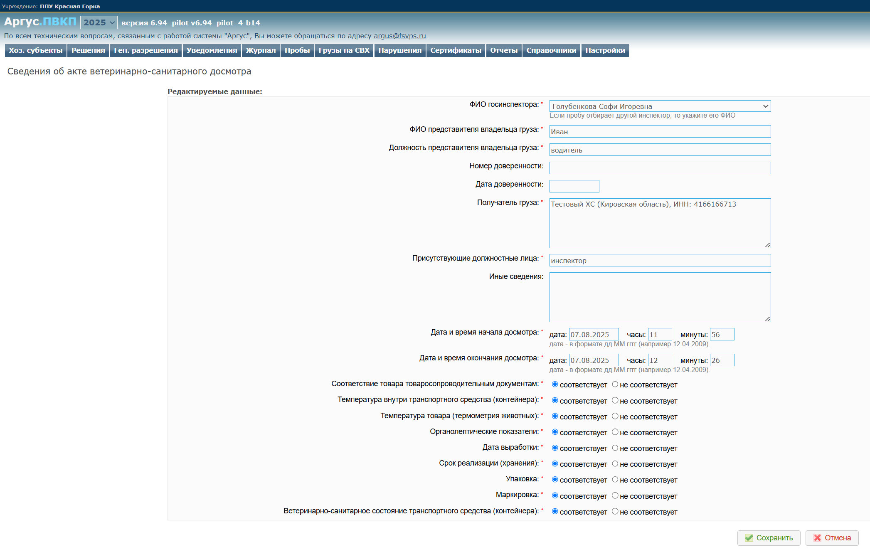Select 'не соответствует' for Маркировка
Viewport: 870px width, 552px height.
(x=615, y=495)
